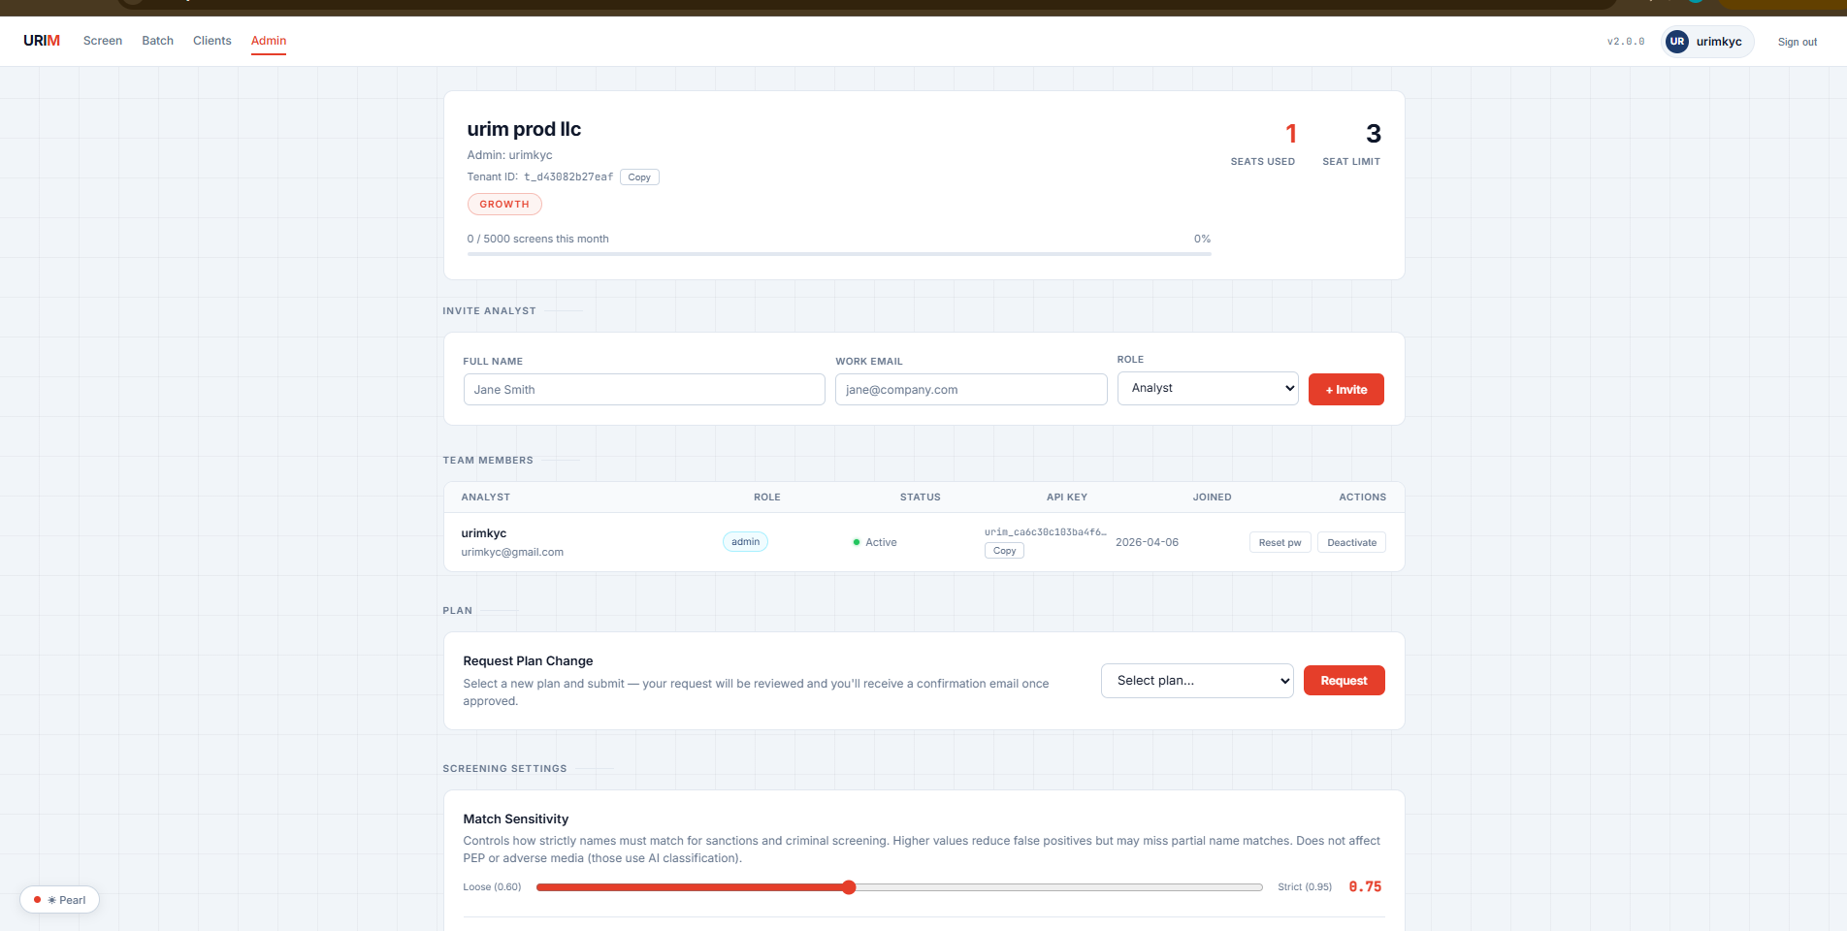Screen dimensions: 1847x931
Task: Click the Seat Limit count 3
Action: pyautogui.click(x=1374, y=134)
